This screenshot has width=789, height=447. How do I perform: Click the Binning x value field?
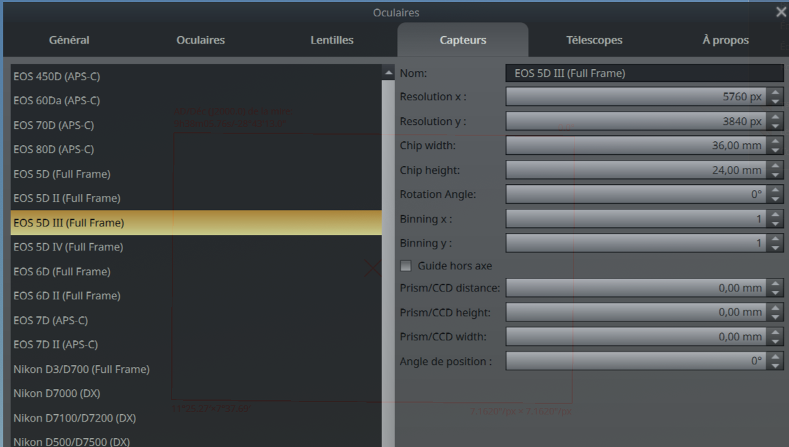636,219
